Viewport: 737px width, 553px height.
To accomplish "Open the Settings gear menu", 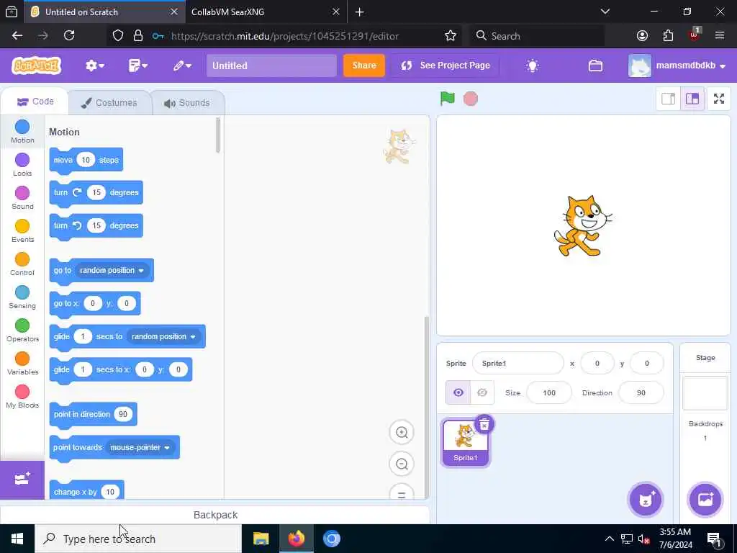I will coord(94,66).
